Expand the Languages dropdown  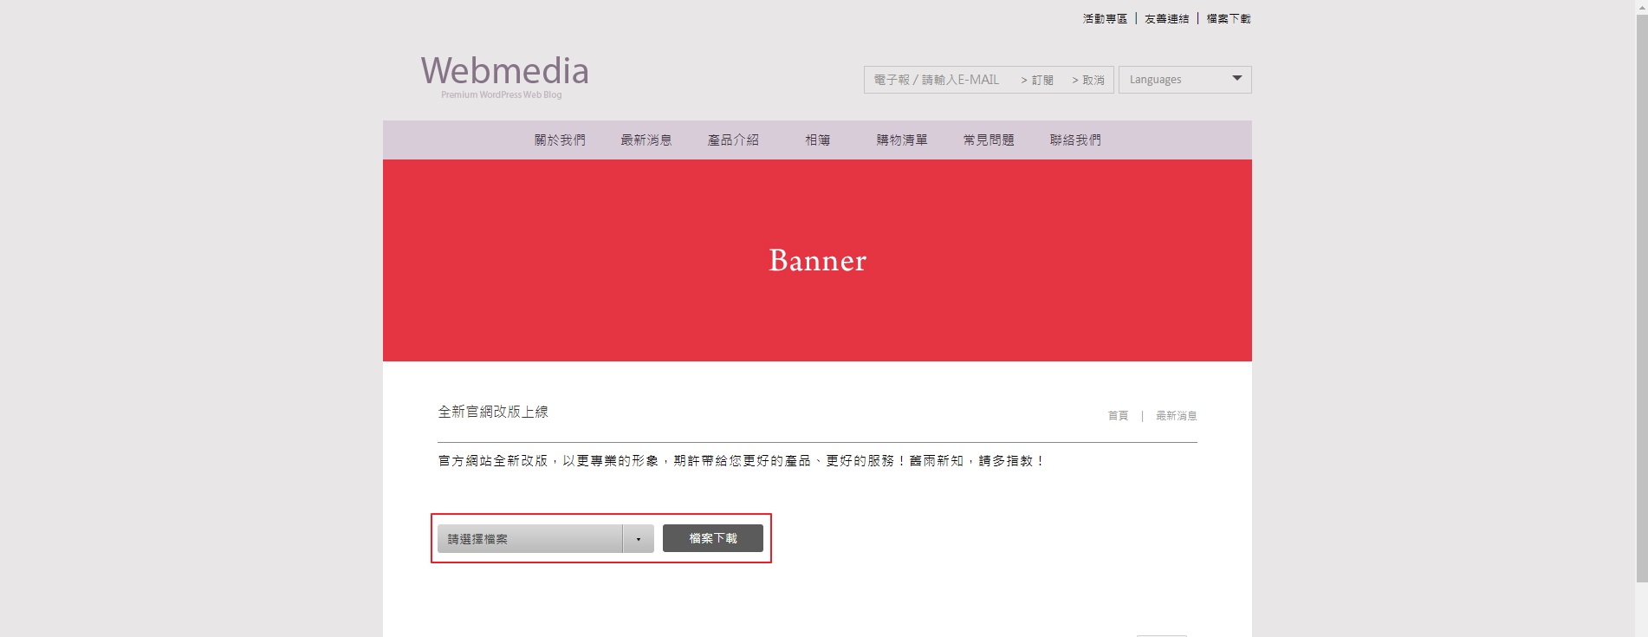1184,80
